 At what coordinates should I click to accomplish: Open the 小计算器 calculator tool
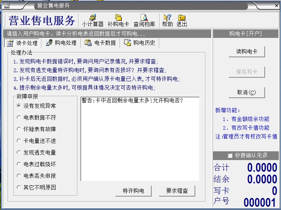(x=92, y=20)
